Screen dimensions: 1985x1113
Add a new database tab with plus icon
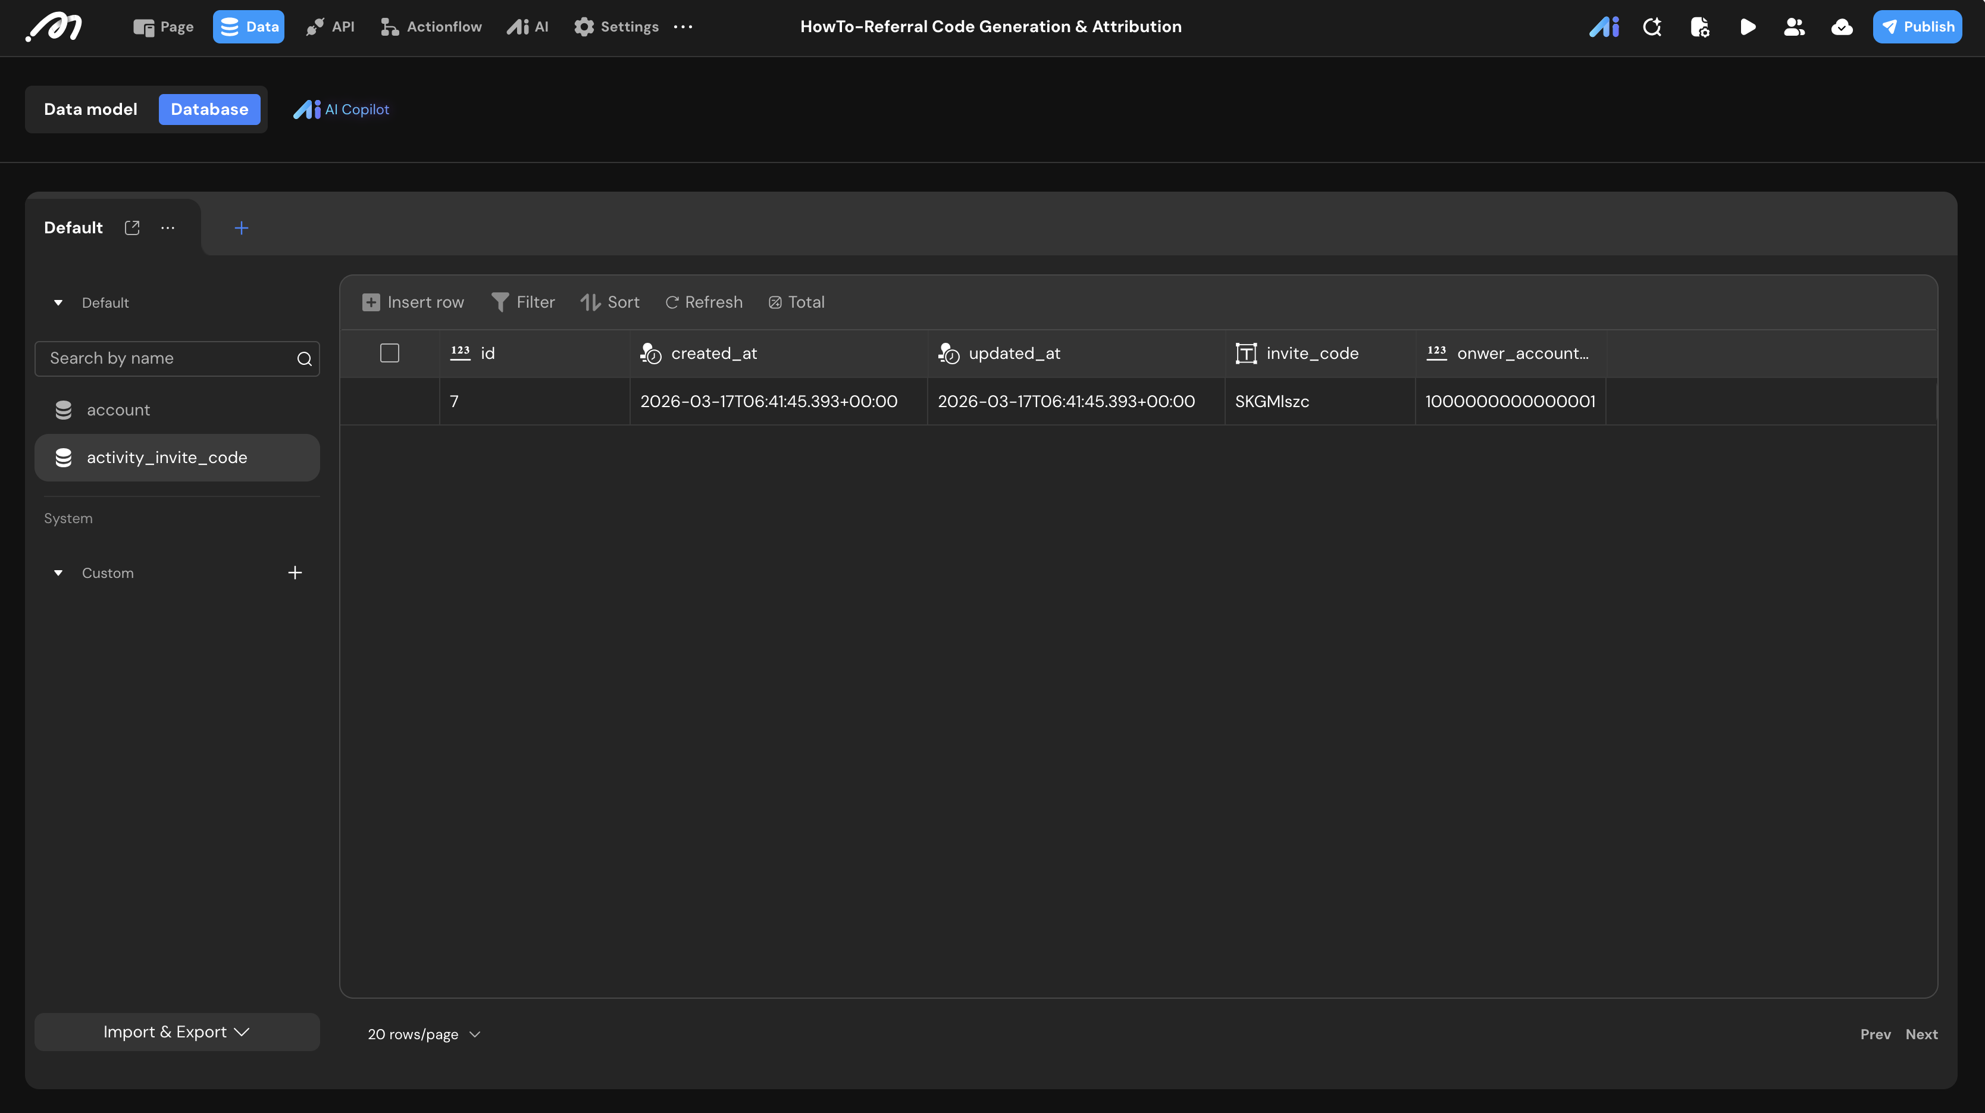point(241,227)
